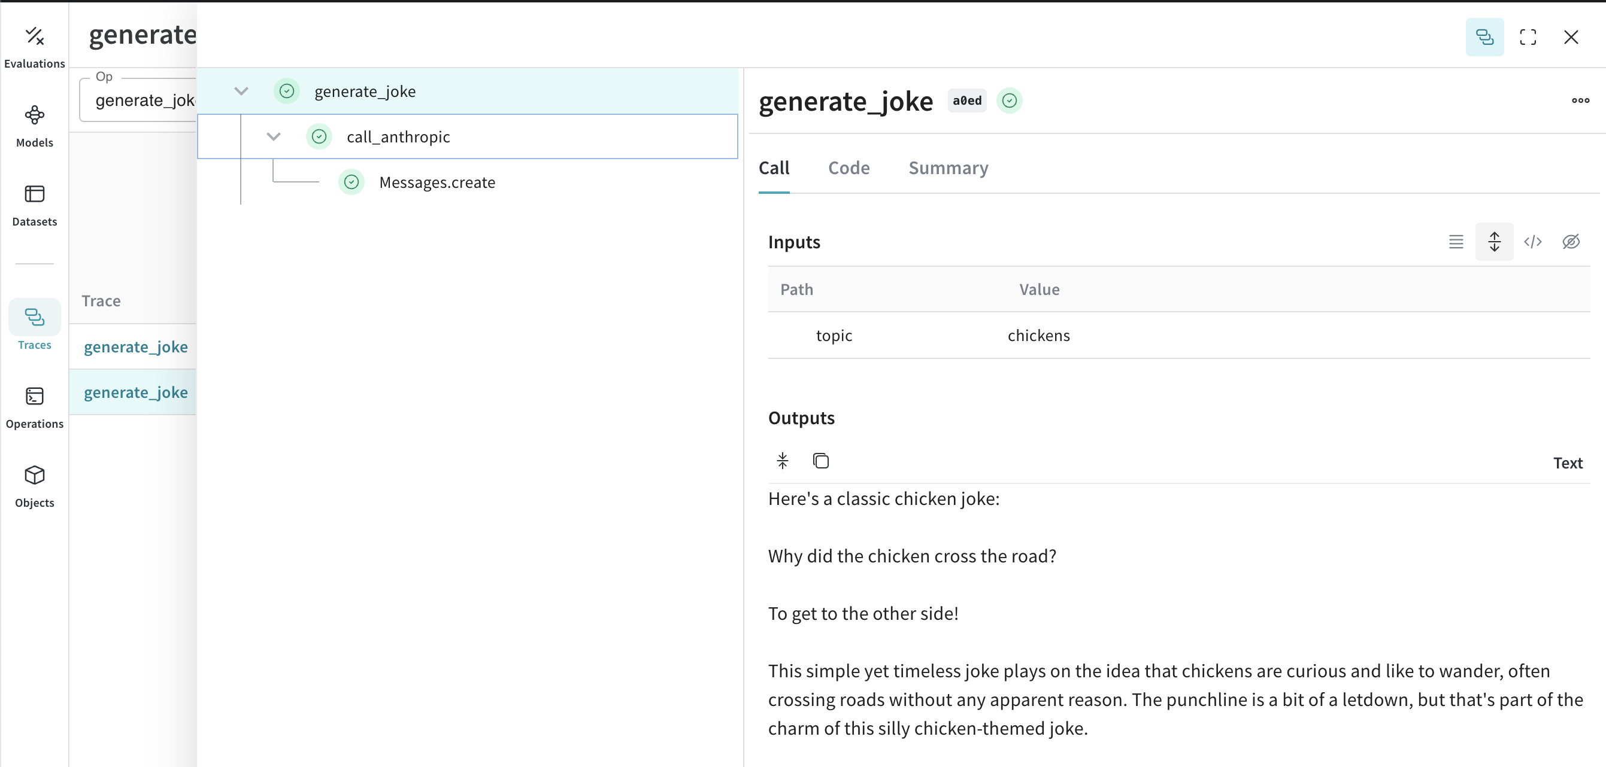The width and height of the screenshot is (1606, 767).
Task: Collapse the call_anthropic tree node
Action: click(274, 136)
